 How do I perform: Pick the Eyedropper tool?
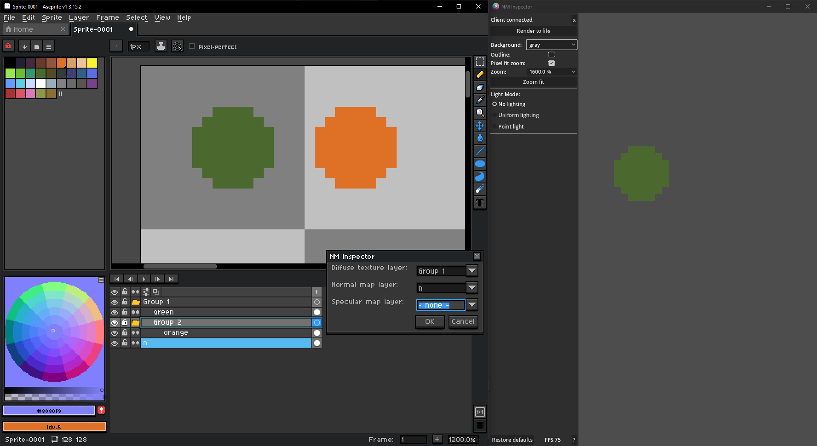click(480, 100)
